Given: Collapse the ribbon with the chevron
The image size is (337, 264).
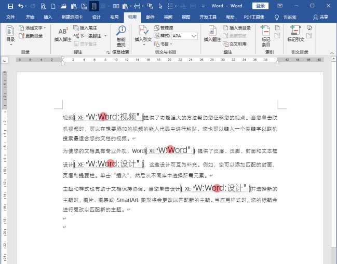Looking at the screenshot, I should 332,52.
